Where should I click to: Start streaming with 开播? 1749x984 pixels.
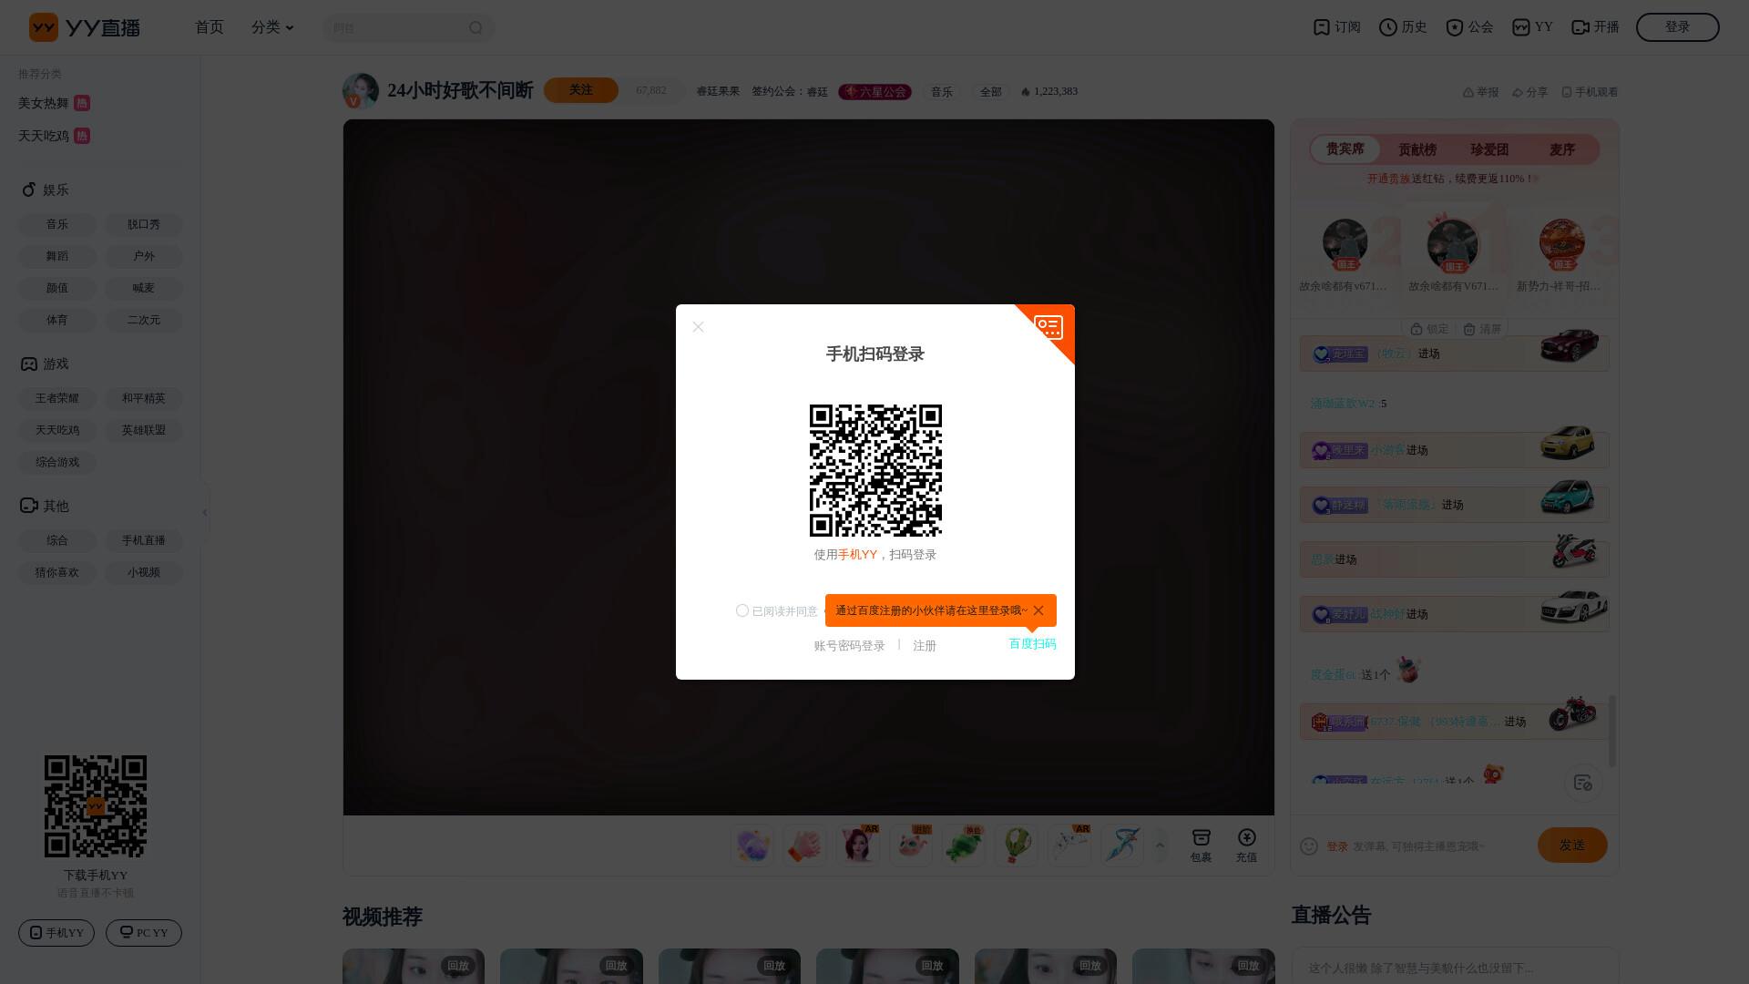(1595, 27)
